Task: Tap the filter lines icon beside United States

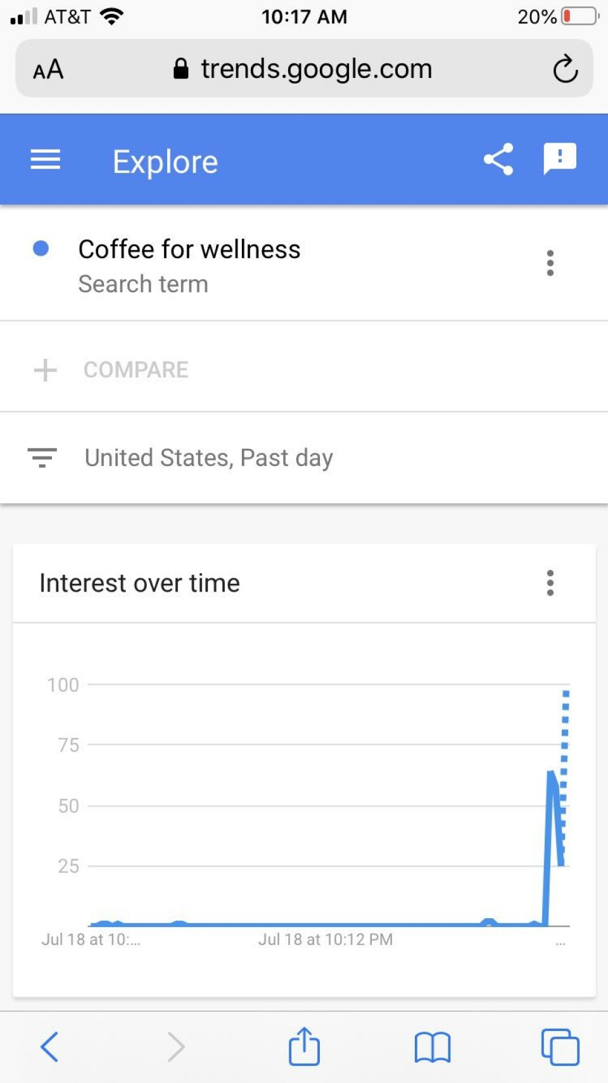Action: 42,457
